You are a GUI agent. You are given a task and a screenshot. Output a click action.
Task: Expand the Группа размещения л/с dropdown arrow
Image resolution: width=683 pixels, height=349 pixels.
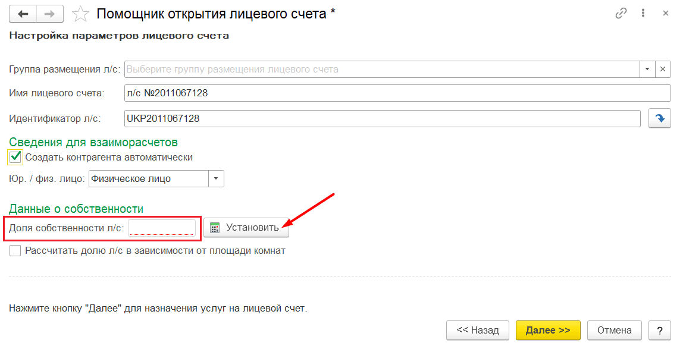[x=647, y=69]
